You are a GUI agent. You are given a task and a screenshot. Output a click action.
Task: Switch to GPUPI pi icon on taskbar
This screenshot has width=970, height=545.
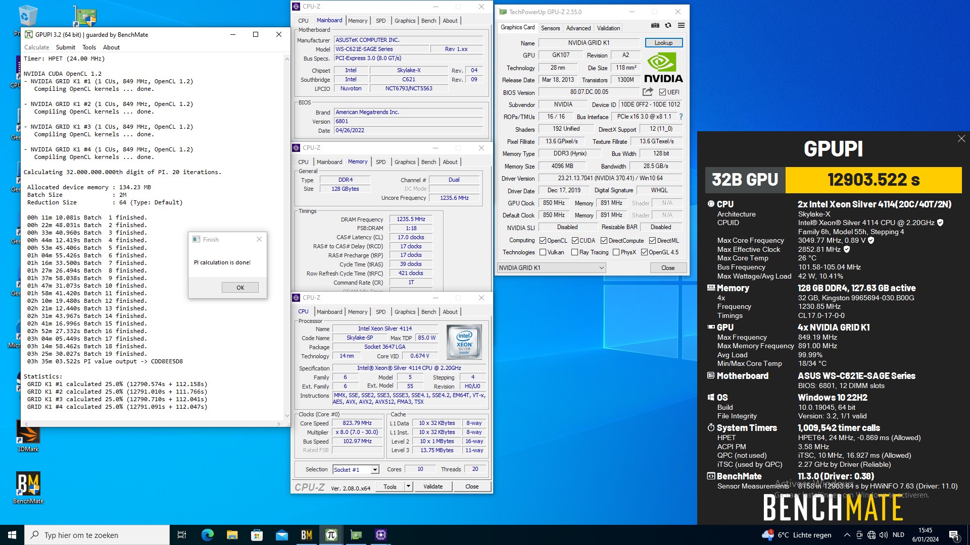(x=331, y=535)
